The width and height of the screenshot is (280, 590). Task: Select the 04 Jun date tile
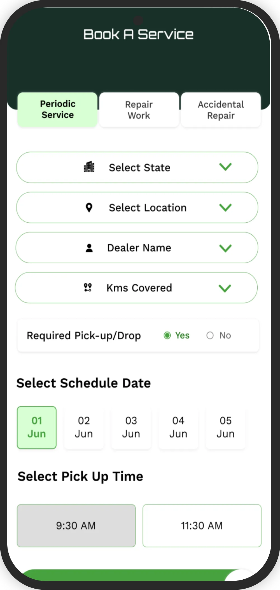[178, 427]
